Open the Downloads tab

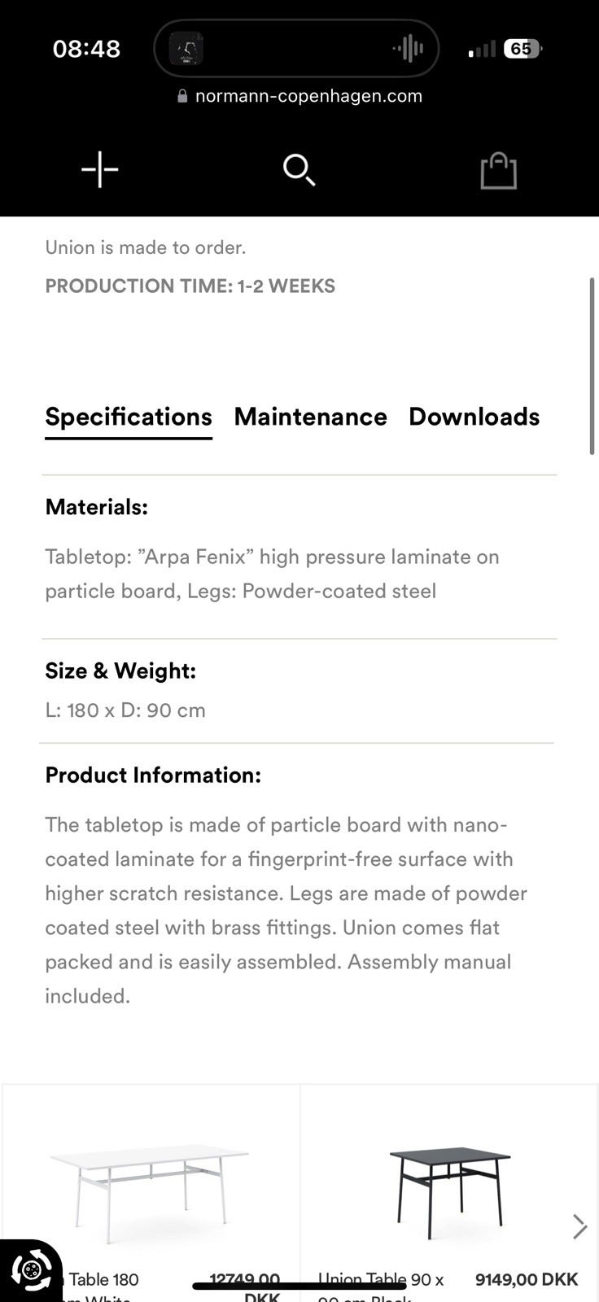(x=474, y=417)
